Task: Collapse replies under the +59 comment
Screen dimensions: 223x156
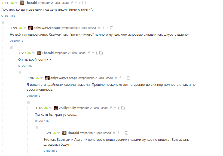Action: 11,47
